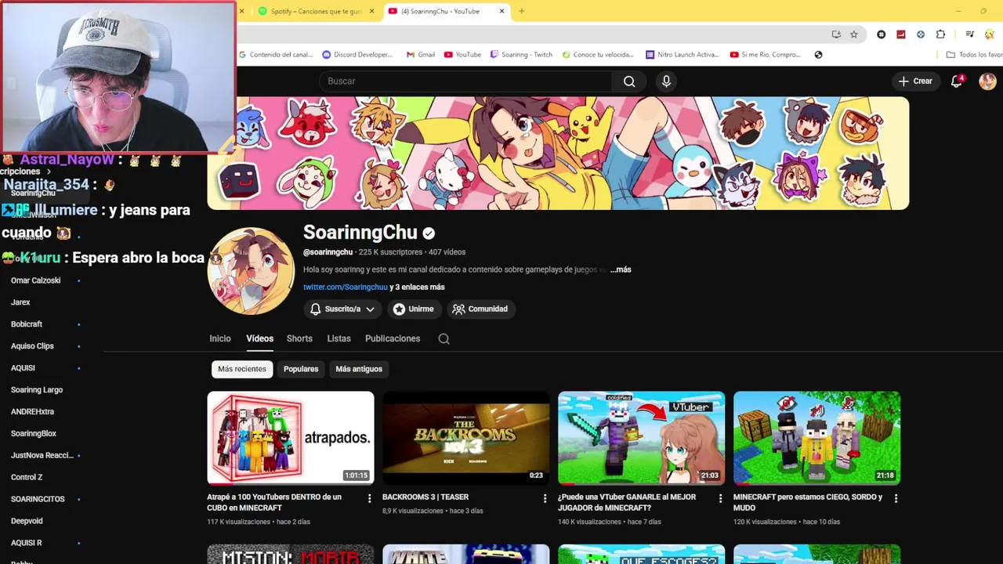Click the SoarinngChu channel profile picture

(251, 271)
